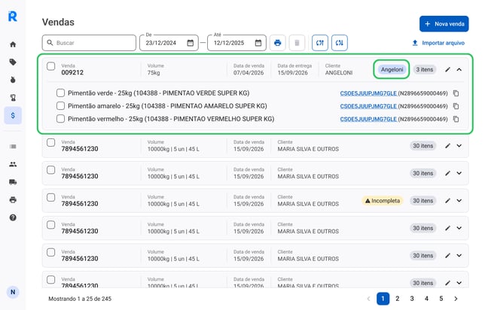Click sale number 009212

[x=72, y=73]
